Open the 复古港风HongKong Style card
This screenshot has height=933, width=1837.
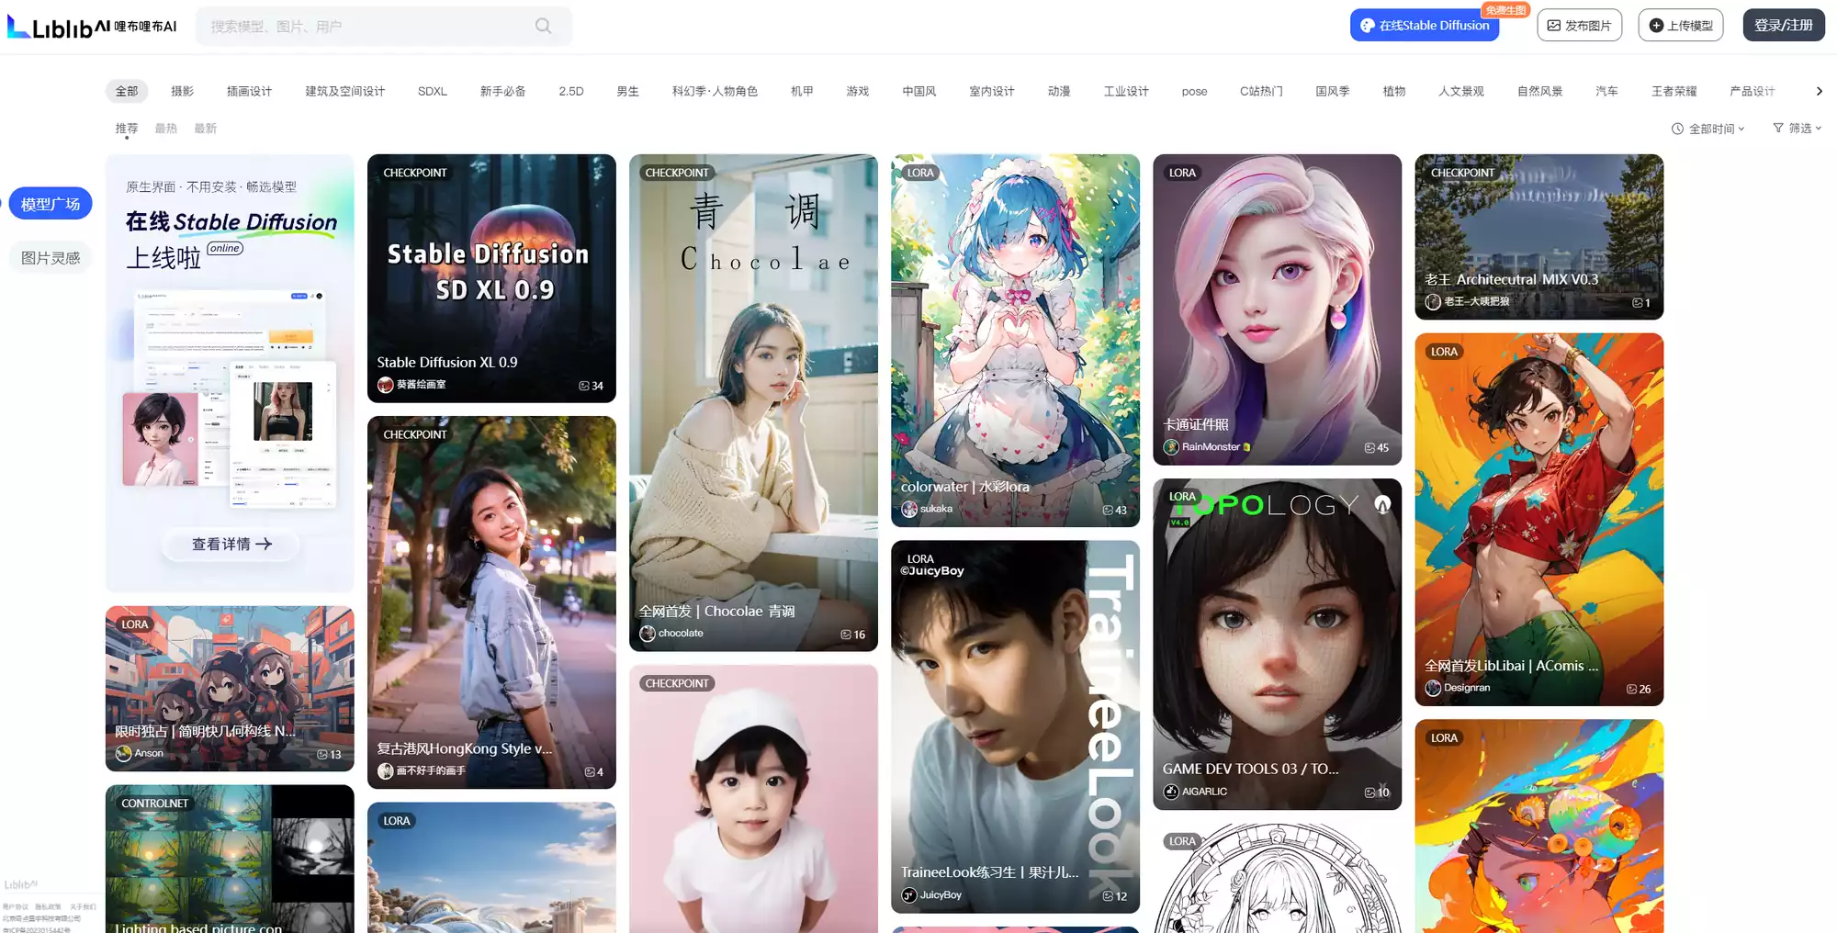491,602
